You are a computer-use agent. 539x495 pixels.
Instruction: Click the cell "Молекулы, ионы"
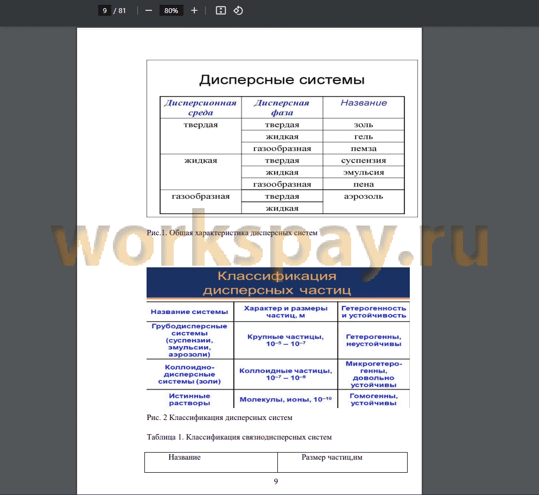pyautogui.click(x=286, y=399)
